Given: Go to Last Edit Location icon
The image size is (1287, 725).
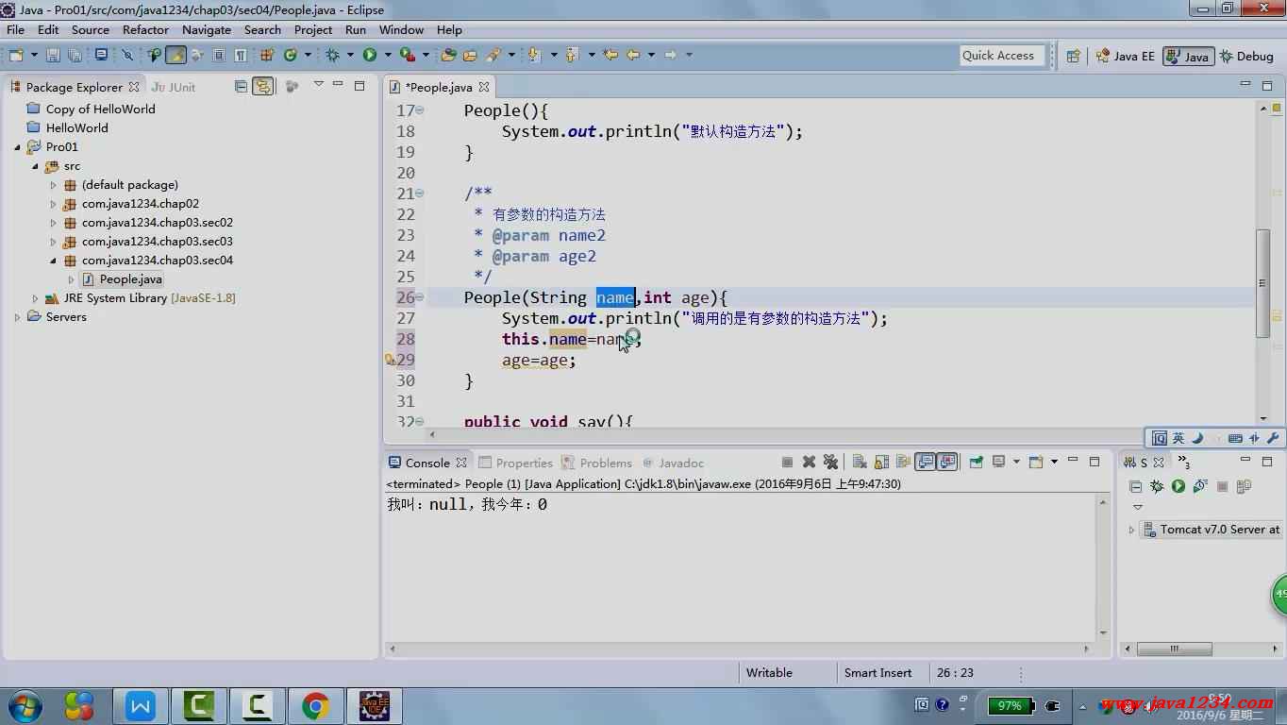Looking at the screenshot, I should [x=610, y=56].
